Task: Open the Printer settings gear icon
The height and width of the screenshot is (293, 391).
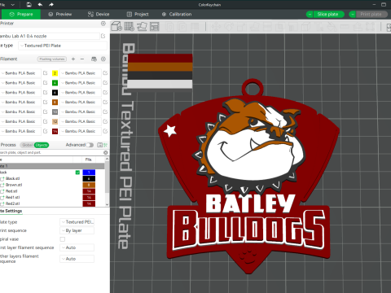Action: coord(103,24)
